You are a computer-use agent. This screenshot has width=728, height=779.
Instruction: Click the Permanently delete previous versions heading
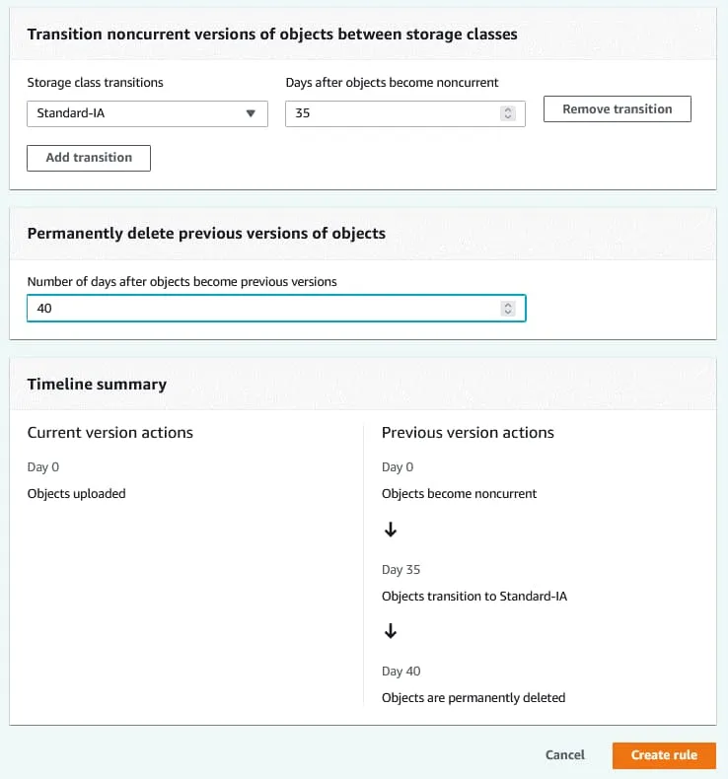pos(206,234)
